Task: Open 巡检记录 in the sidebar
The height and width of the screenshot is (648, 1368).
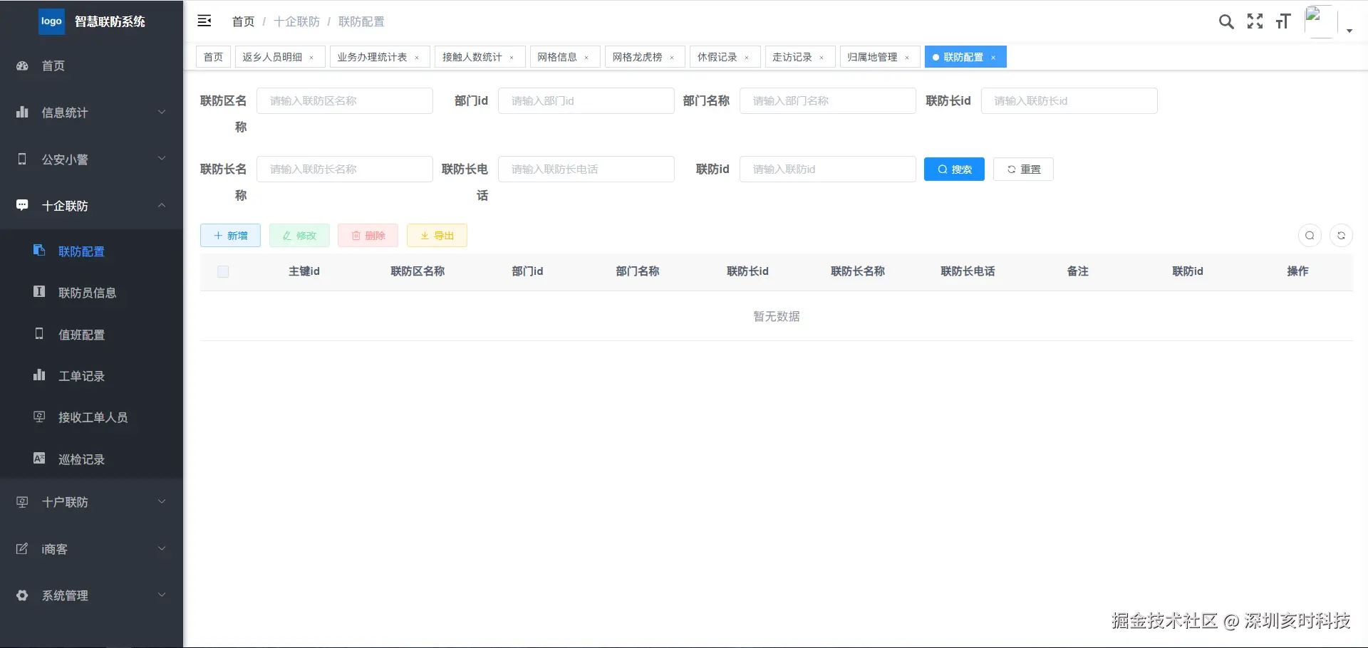Action: click(x=91, y=459)
